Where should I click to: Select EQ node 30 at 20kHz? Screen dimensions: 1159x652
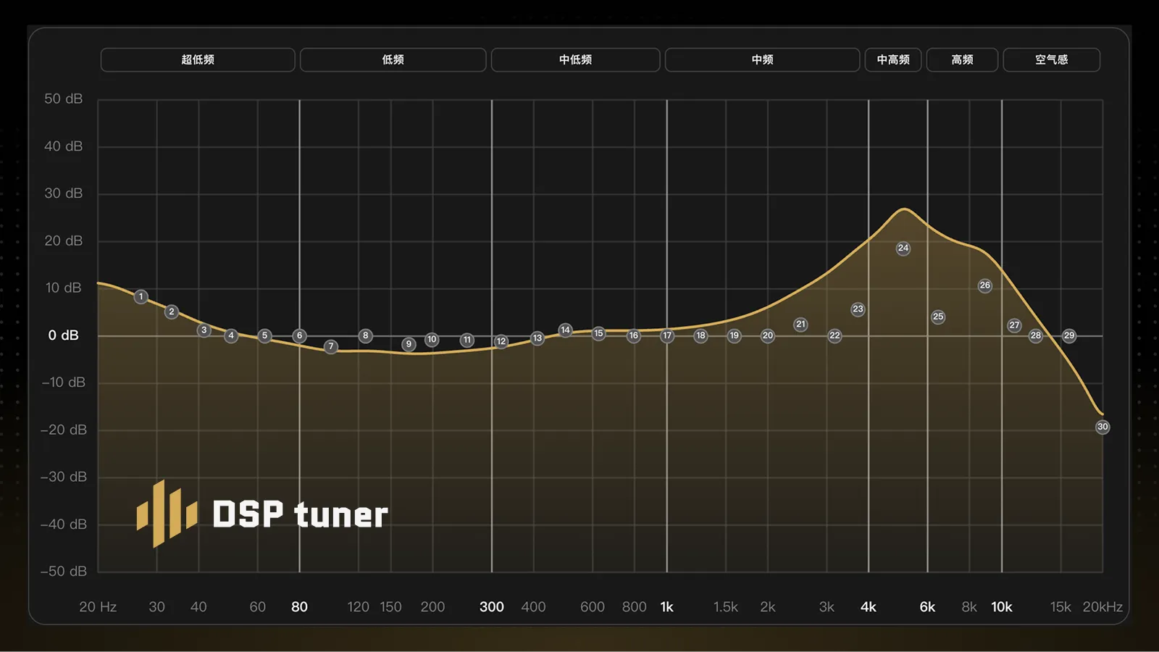coord(1102,427)
